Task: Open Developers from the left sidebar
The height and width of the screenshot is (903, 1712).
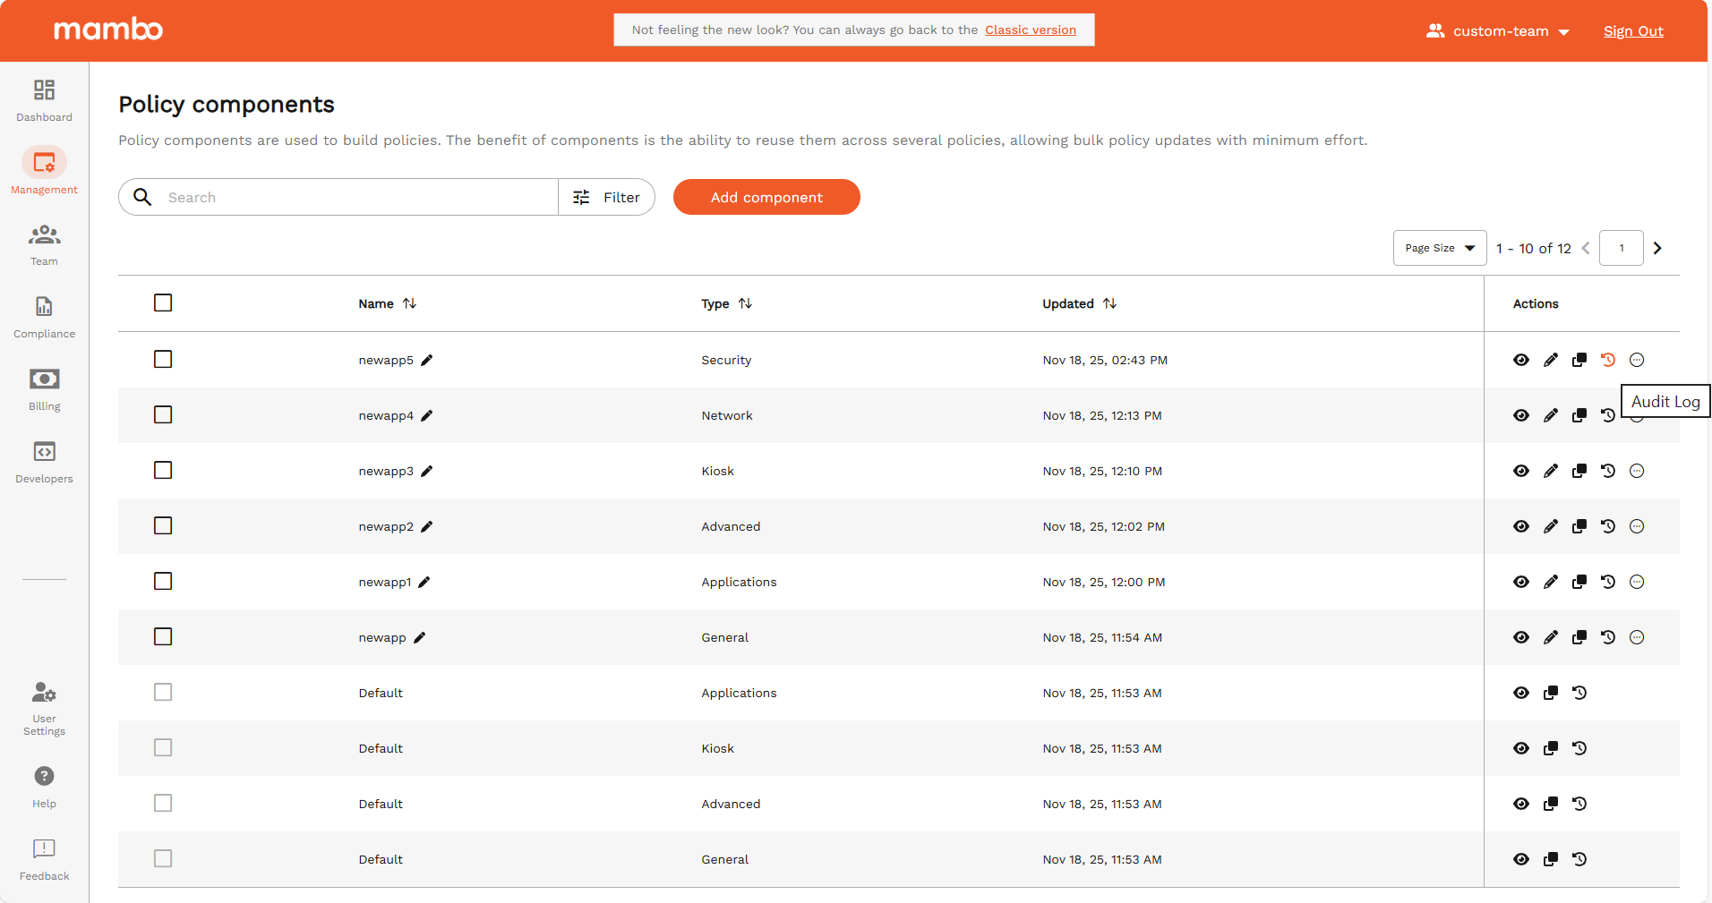Action: pos(44,460)
